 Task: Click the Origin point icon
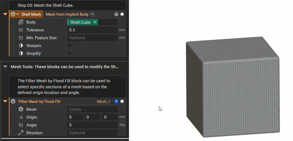21,117
